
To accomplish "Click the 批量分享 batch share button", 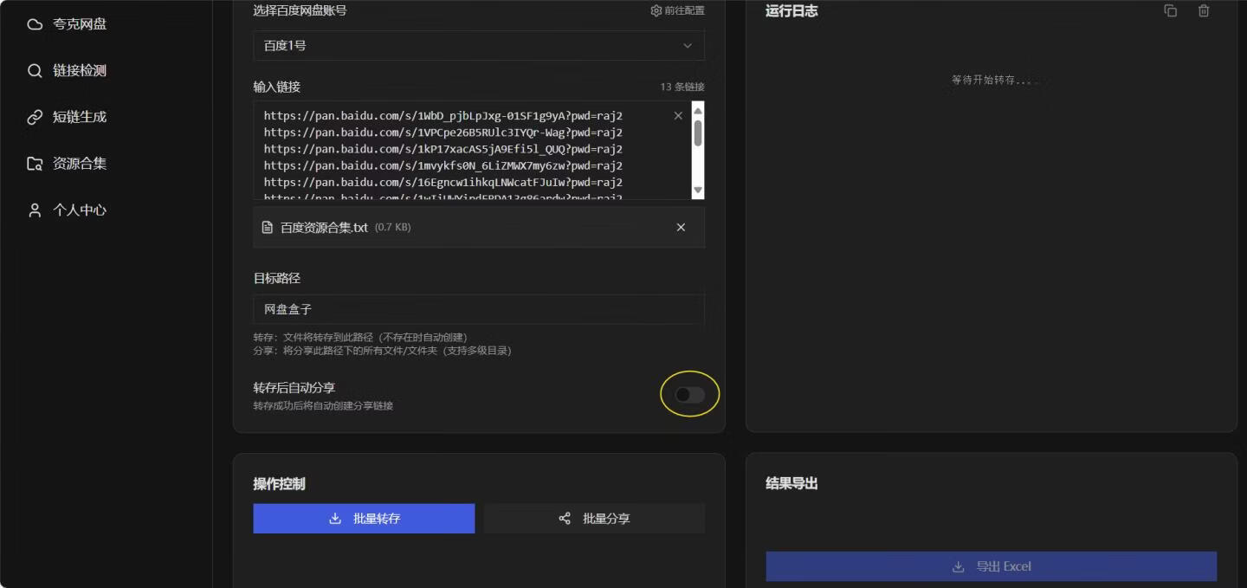I will coord(594,519).
